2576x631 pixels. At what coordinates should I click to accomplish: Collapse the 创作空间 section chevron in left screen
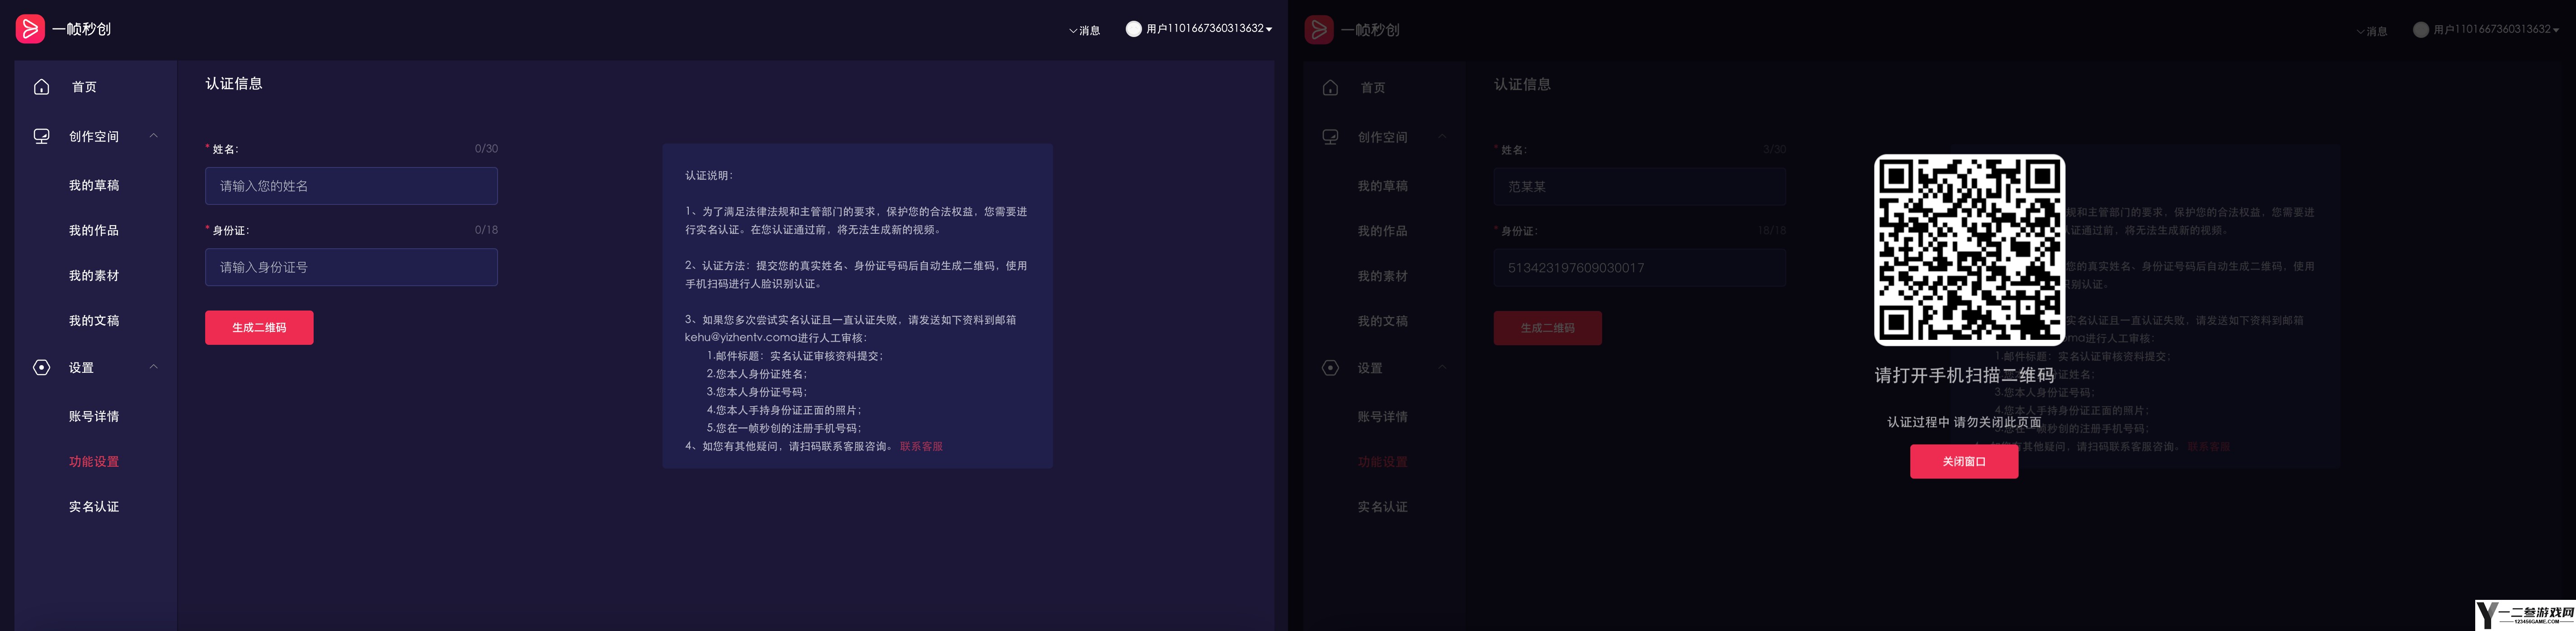click(x=153, y=136)
